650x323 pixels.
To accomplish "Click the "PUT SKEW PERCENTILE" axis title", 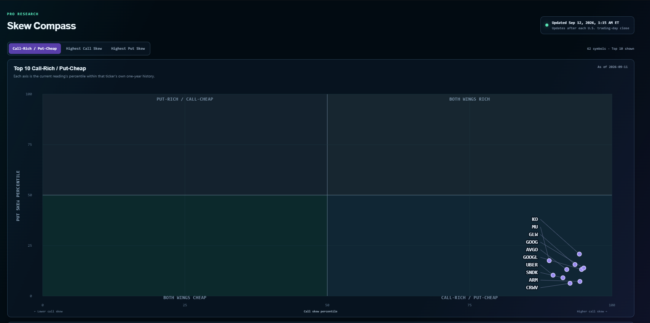I will click(x=18, y=195).
